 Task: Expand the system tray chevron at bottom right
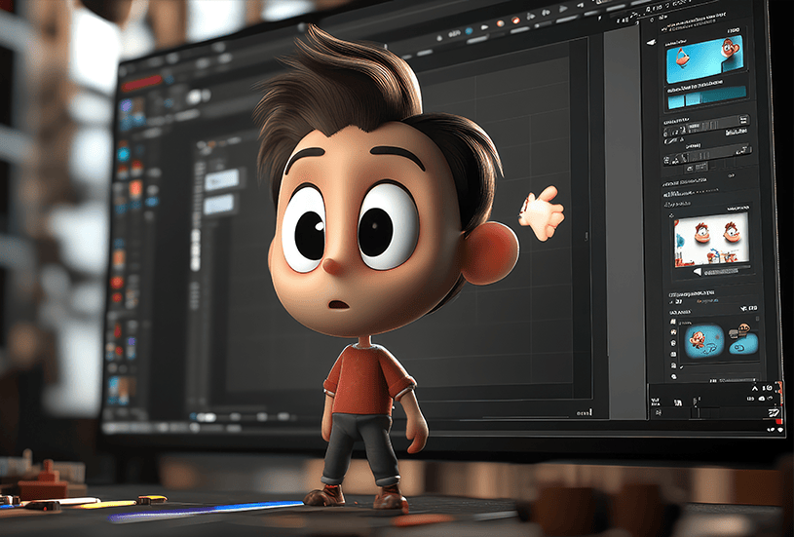[752, 389]
